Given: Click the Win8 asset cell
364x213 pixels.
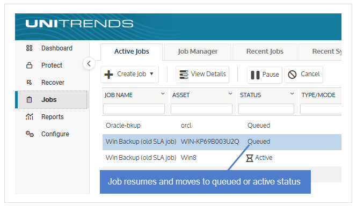Looking at the screenshot, I should pos(188,158).
